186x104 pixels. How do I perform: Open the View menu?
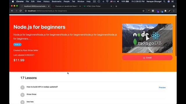[x=39, y=1]
